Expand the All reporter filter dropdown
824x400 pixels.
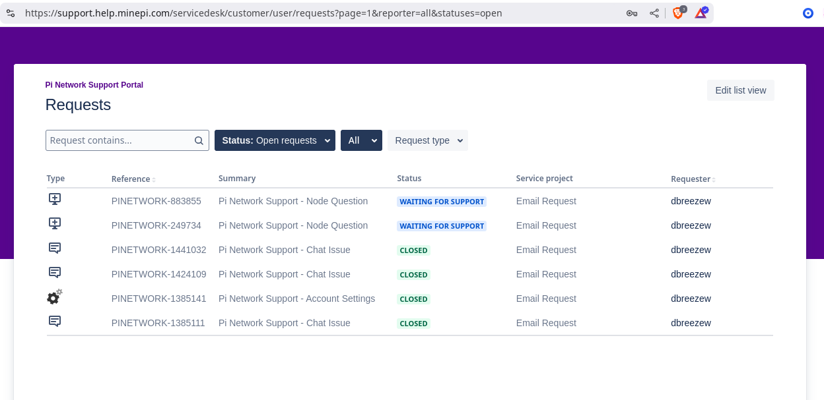tap(361, 140)
